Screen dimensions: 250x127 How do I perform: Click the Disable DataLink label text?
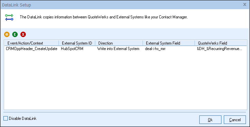pyautogui.click(x=23, y=118)
